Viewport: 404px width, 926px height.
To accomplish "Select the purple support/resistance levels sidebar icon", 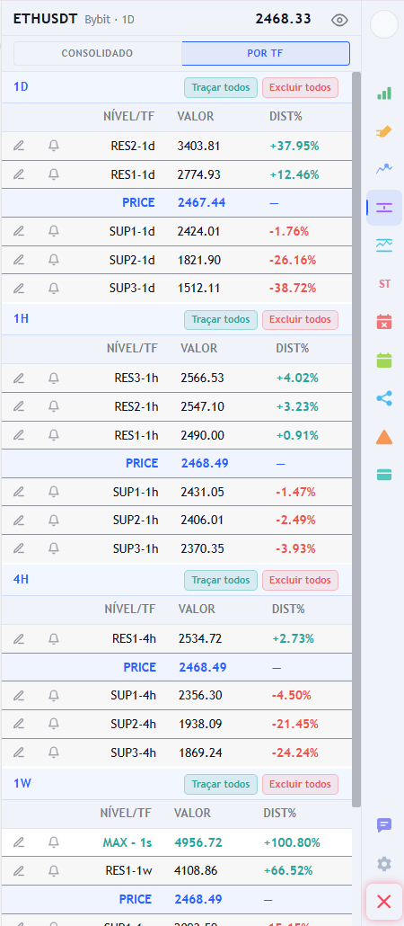I will pos(384,208).
